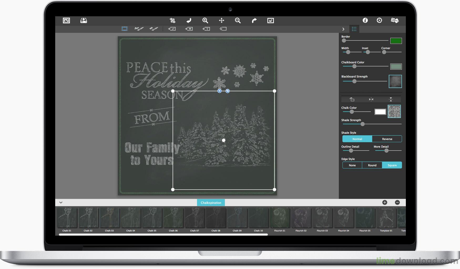
Task: Remove preset with minus button
Action: [x=397, y=202]
